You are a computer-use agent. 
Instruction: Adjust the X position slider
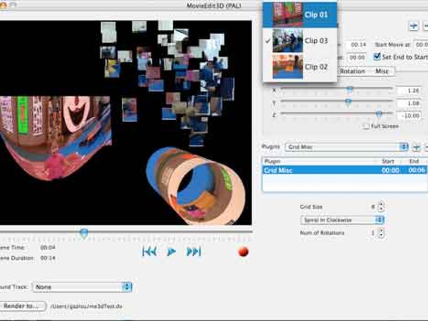350,89
